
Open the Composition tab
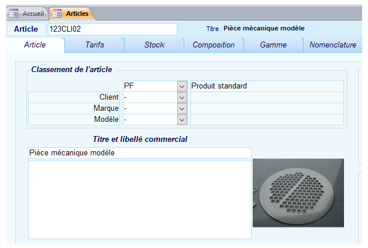coord(214,45)
